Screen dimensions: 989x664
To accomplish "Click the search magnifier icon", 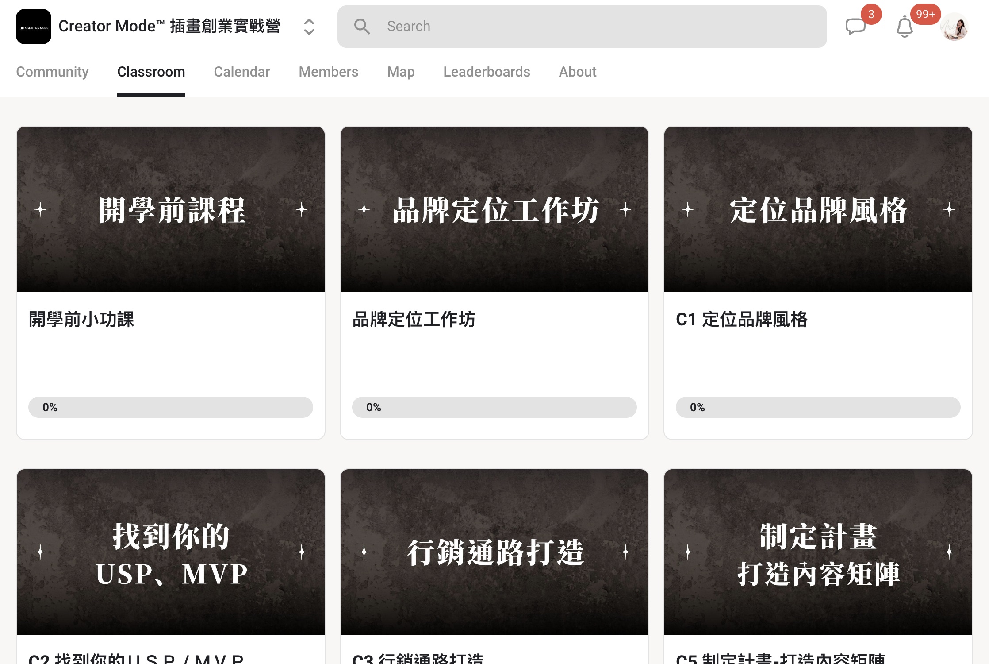I will click(362, 27).
